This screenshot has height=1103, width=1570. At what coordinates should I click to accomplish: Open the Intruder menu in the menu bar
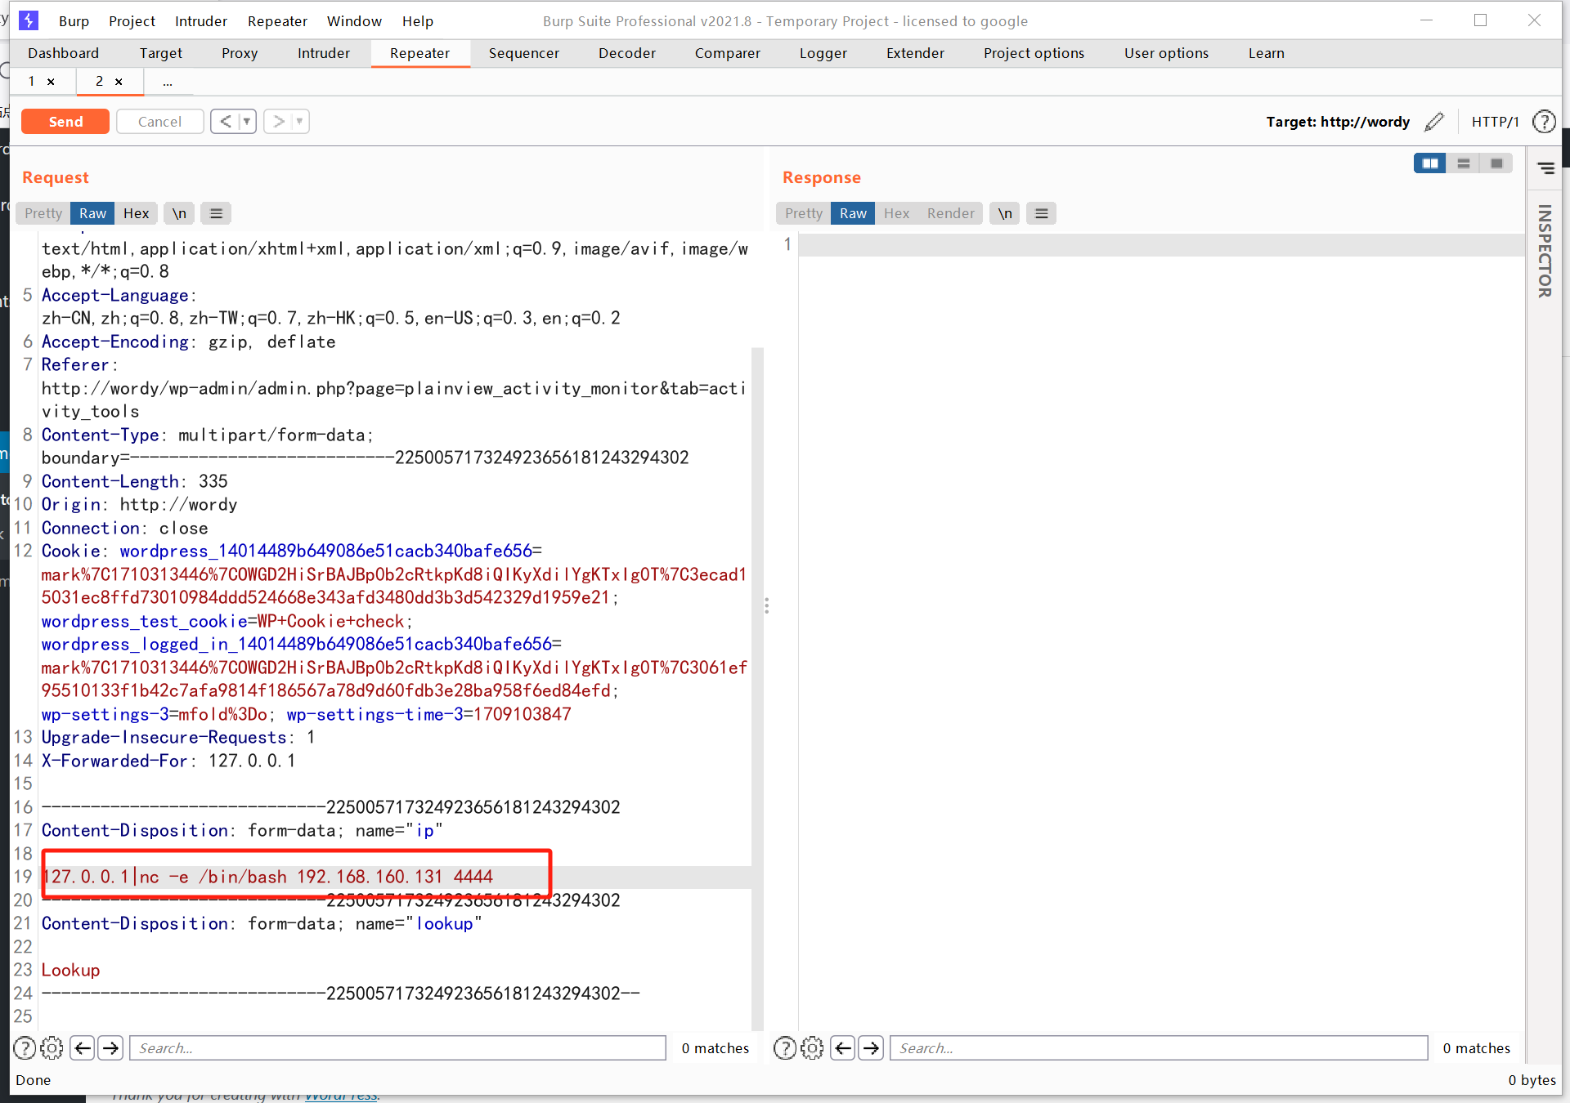[x=200, y=21]
